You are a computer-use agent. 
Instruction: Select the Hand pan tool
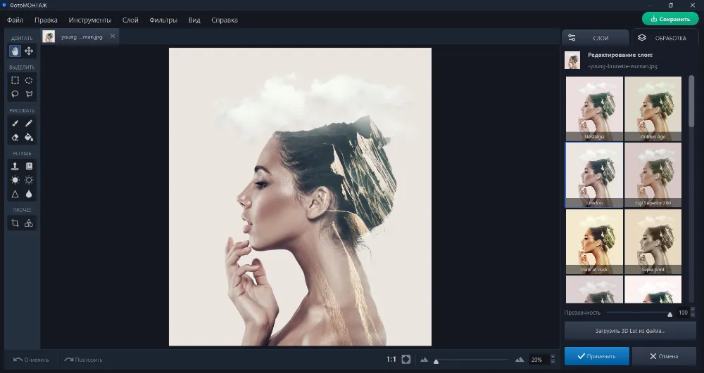pyautogui.click(x=15, y=51)
